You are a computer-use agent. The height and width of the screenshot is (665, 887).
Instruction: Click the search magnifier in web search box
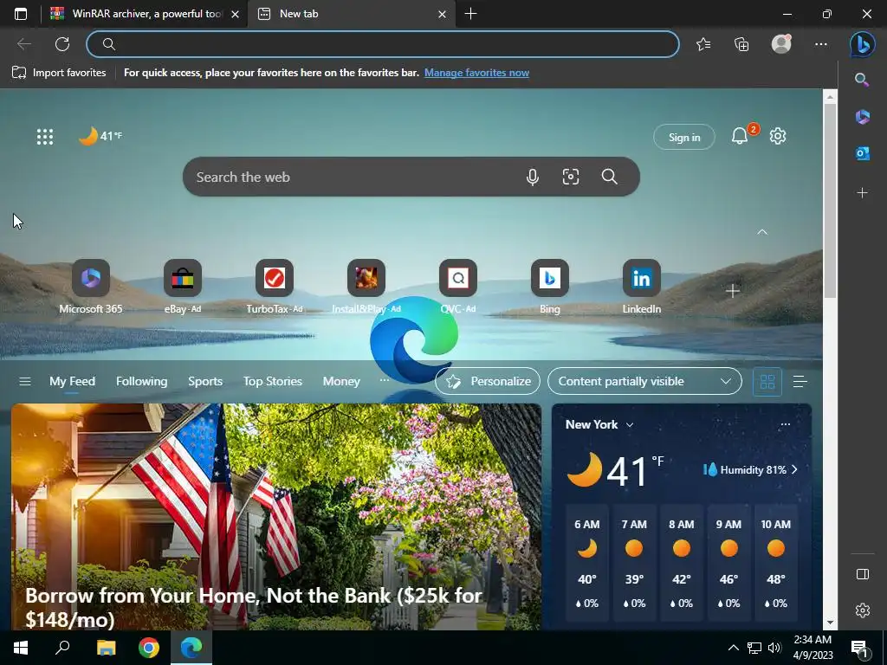tap(609, 177)
